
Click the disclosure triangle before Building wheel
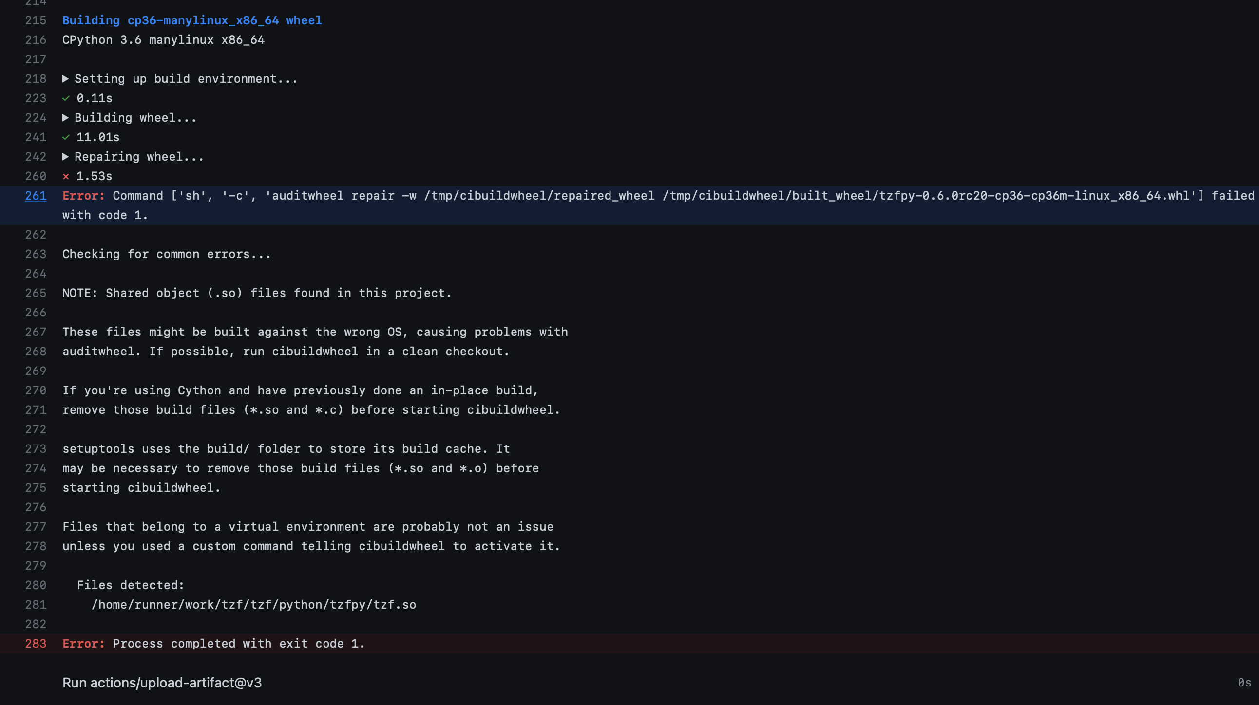point(66,117)
